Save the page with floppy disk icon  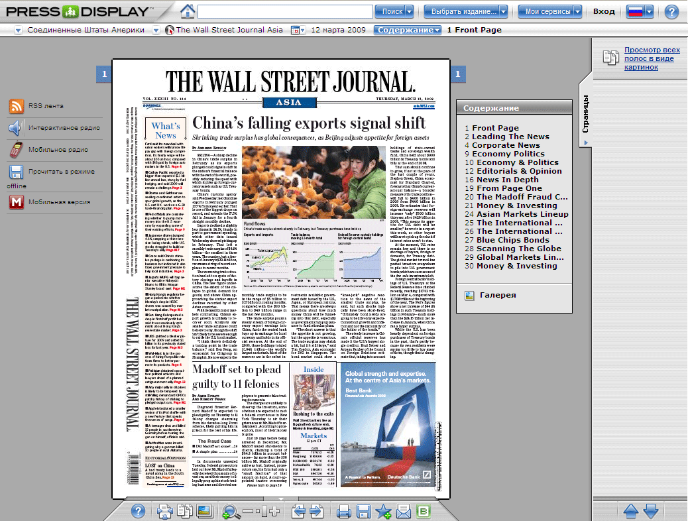click(x=363, y=510)
